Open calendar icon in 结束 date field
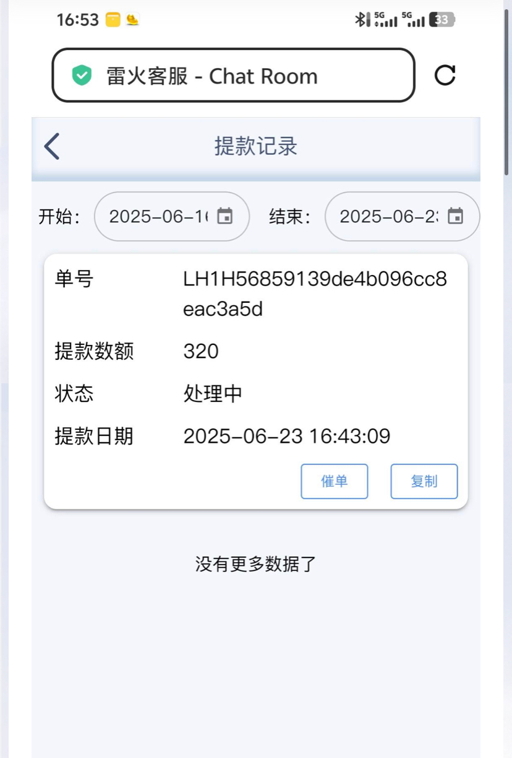This screenshot has height=758, width=512. coord(456,216)
